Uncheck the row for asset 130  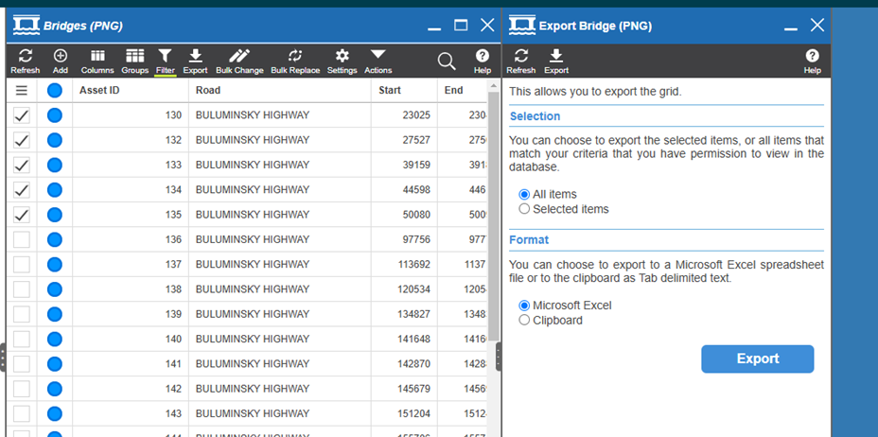click(x=21, y=115)
